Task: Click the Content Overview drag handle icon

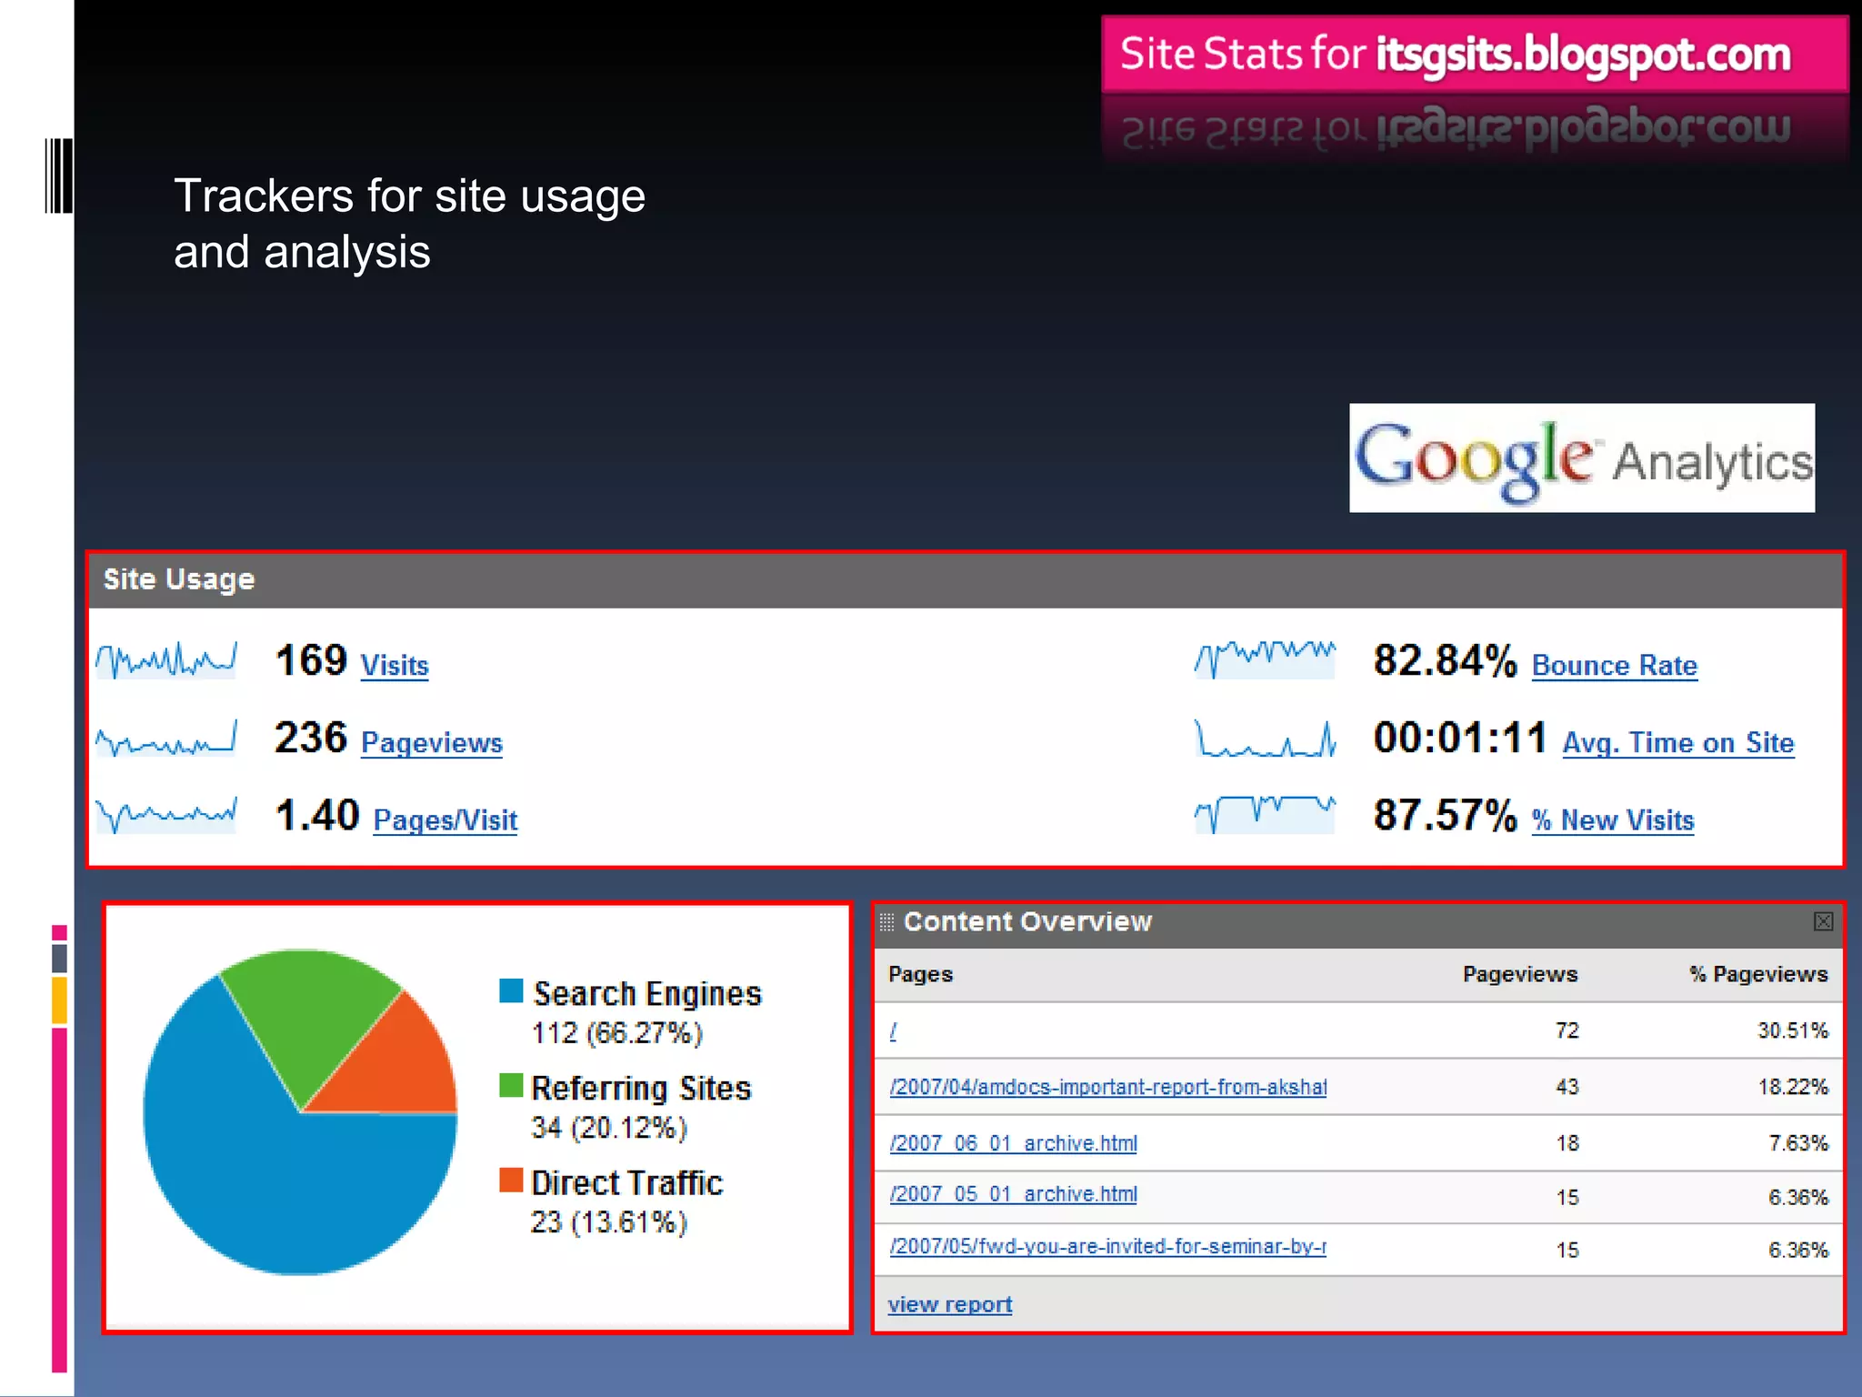Action: [x=886, y=921]
